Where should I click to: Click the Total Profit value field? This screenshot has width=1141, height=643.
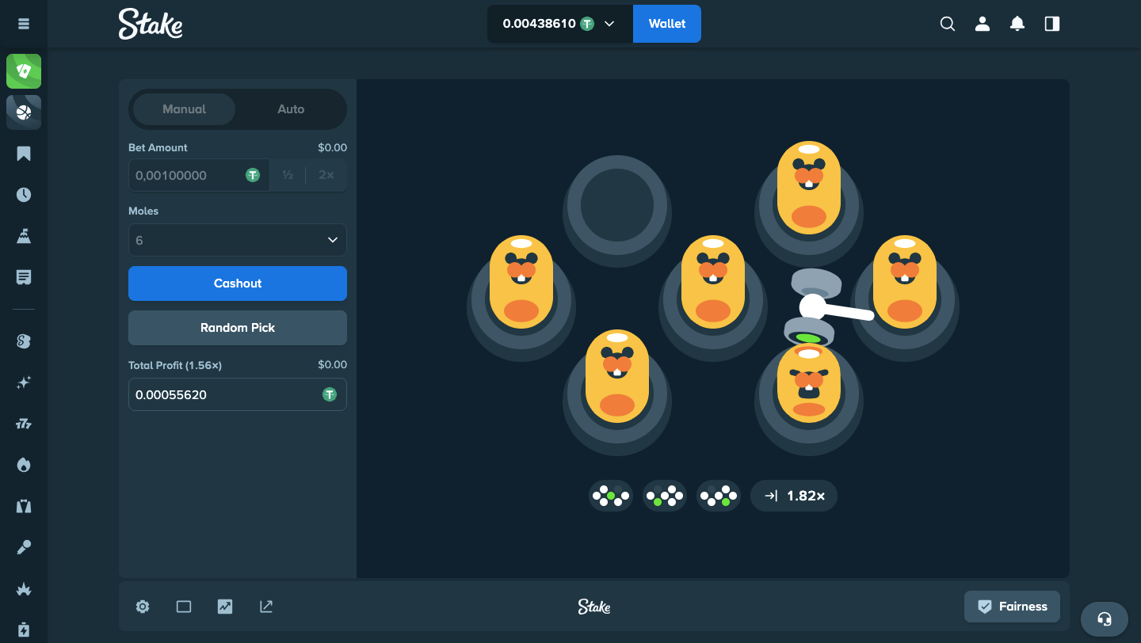coord(238,394)
